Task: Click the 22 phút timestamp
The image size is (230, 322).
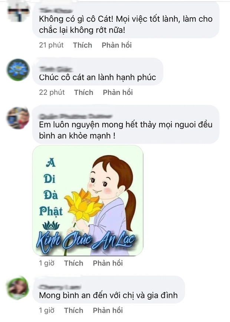Action: (52, 92)
